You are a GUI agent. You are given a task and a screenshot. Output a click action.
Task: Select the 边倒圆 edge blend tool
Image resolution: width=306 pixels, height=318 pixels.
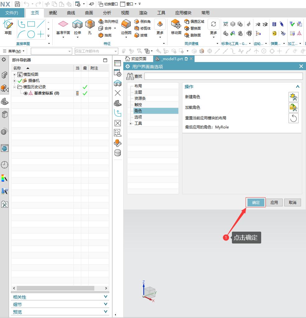click(126, 25)
